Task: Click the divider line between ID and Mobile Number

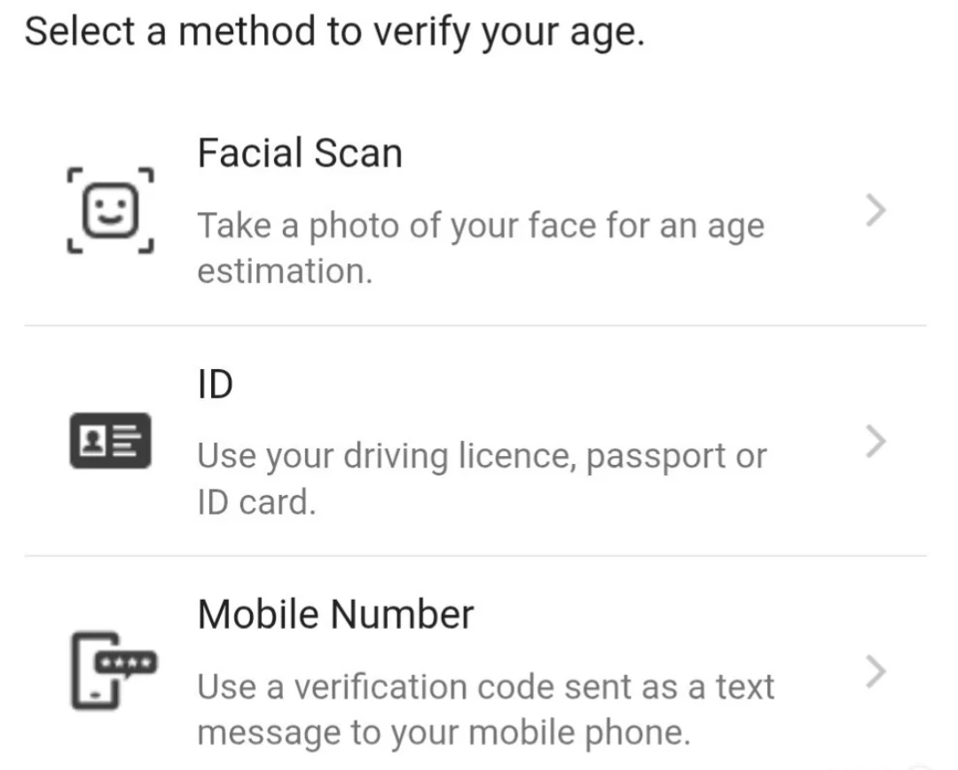Action: [x=475, y=556]
